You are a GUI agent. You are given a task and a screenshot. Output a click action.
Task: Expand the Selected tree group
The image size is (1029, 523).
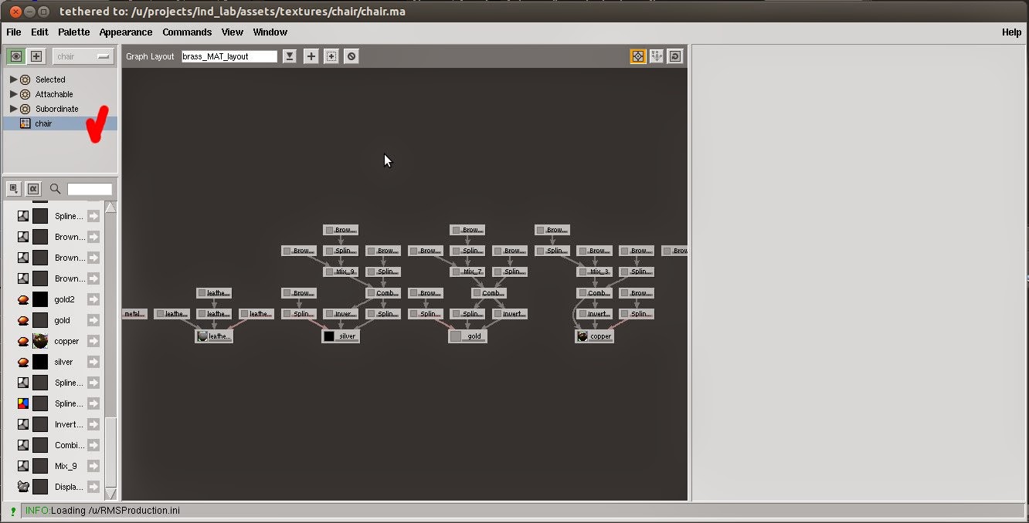click(13, 79)
